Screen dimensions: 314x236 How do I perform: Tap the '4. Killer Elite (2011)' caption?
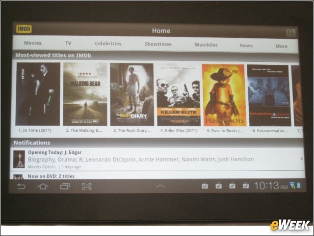pyautogui.click(x=179, y=131)
